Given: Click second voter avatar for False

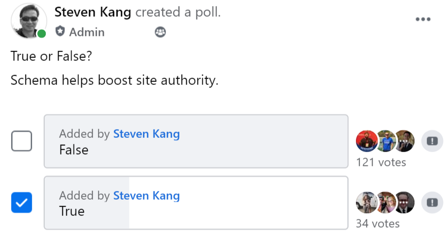Looking at the screenshot, I should click(385, 141).
